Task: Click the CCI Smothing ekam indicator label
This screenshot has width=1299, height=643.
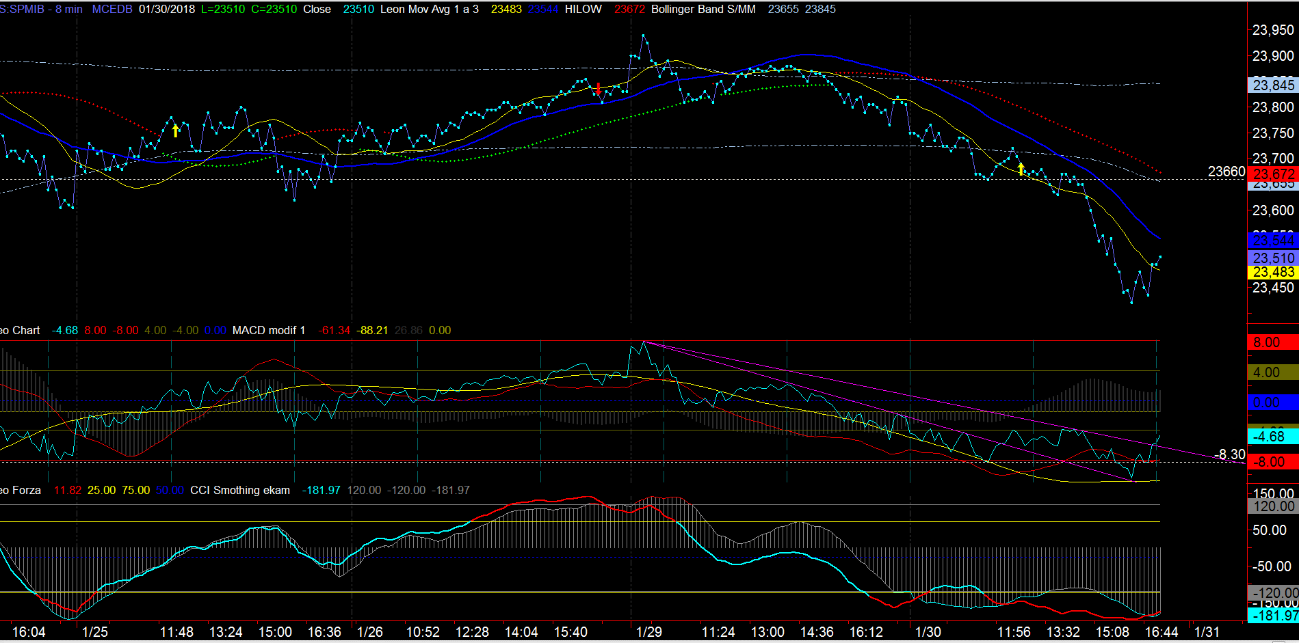Action: tap(240, 491)
